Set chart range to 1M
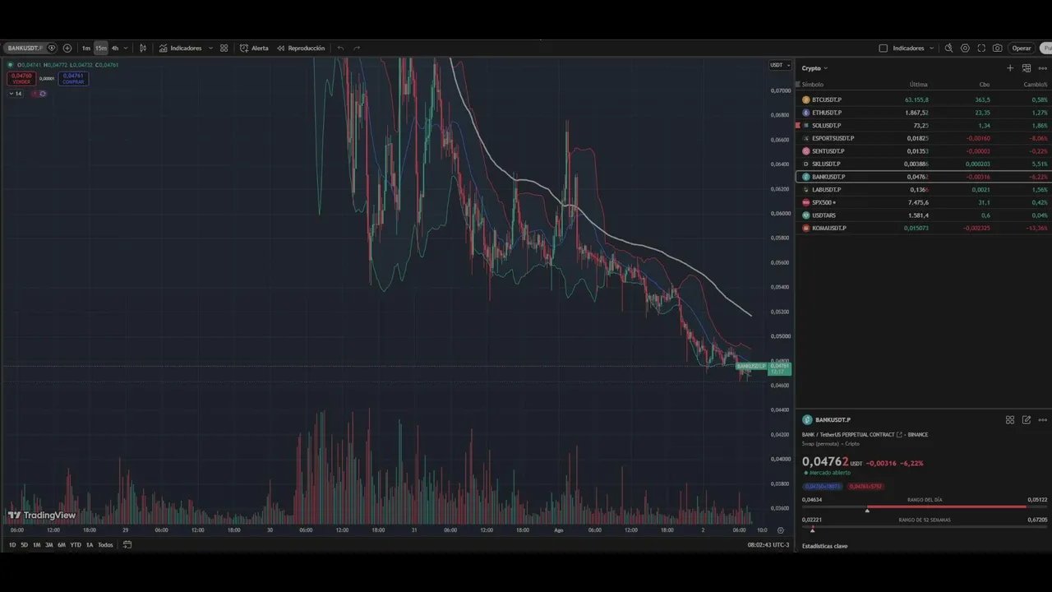The width and height of the screenshot is (1052, 592). coord(36,545)
